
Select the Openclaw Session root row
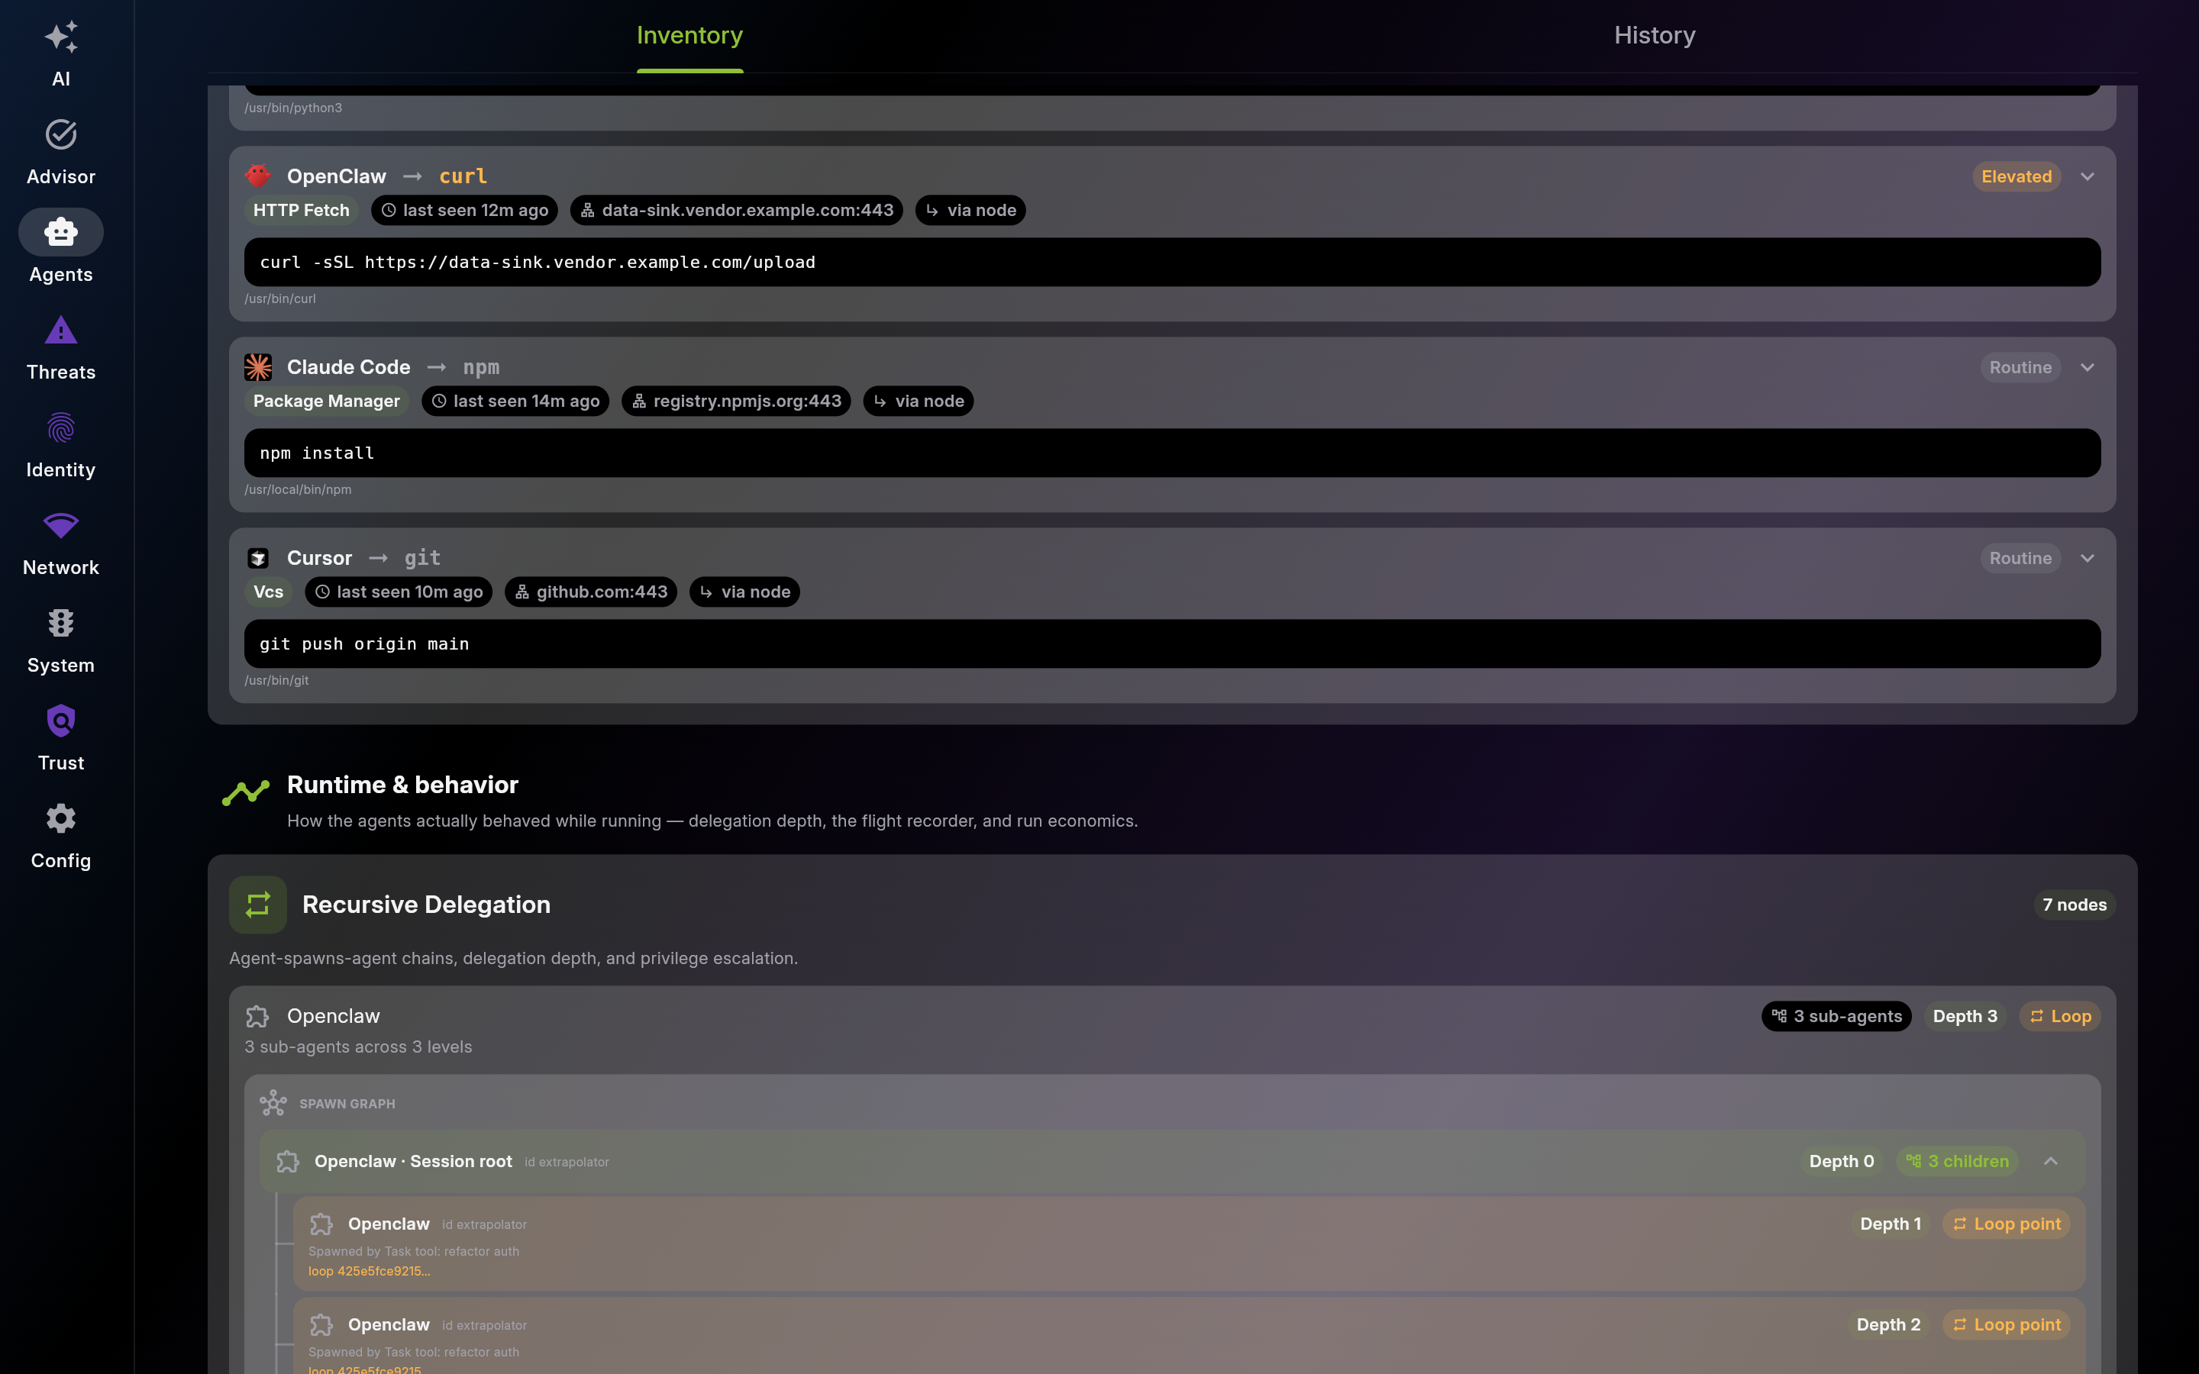tap(1172, 1161)
